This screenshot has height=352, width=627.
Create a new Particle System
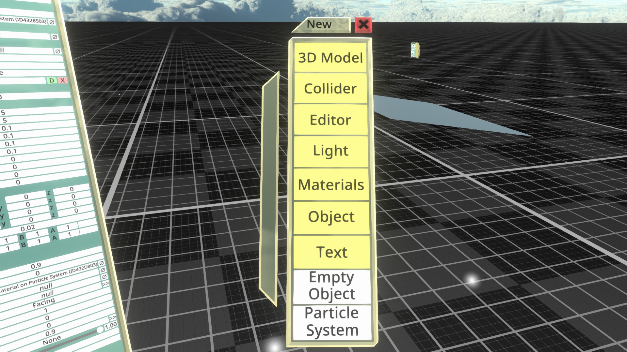[x=332, y=322]
